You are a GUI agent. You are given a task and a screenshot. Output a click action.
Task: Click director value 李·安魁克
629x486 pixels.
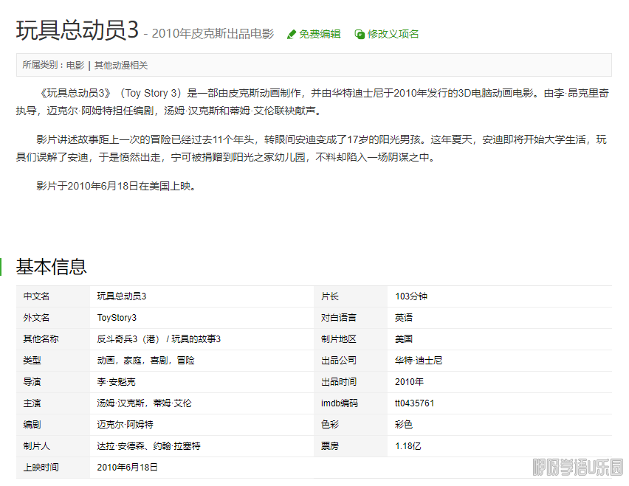point(117,382)
